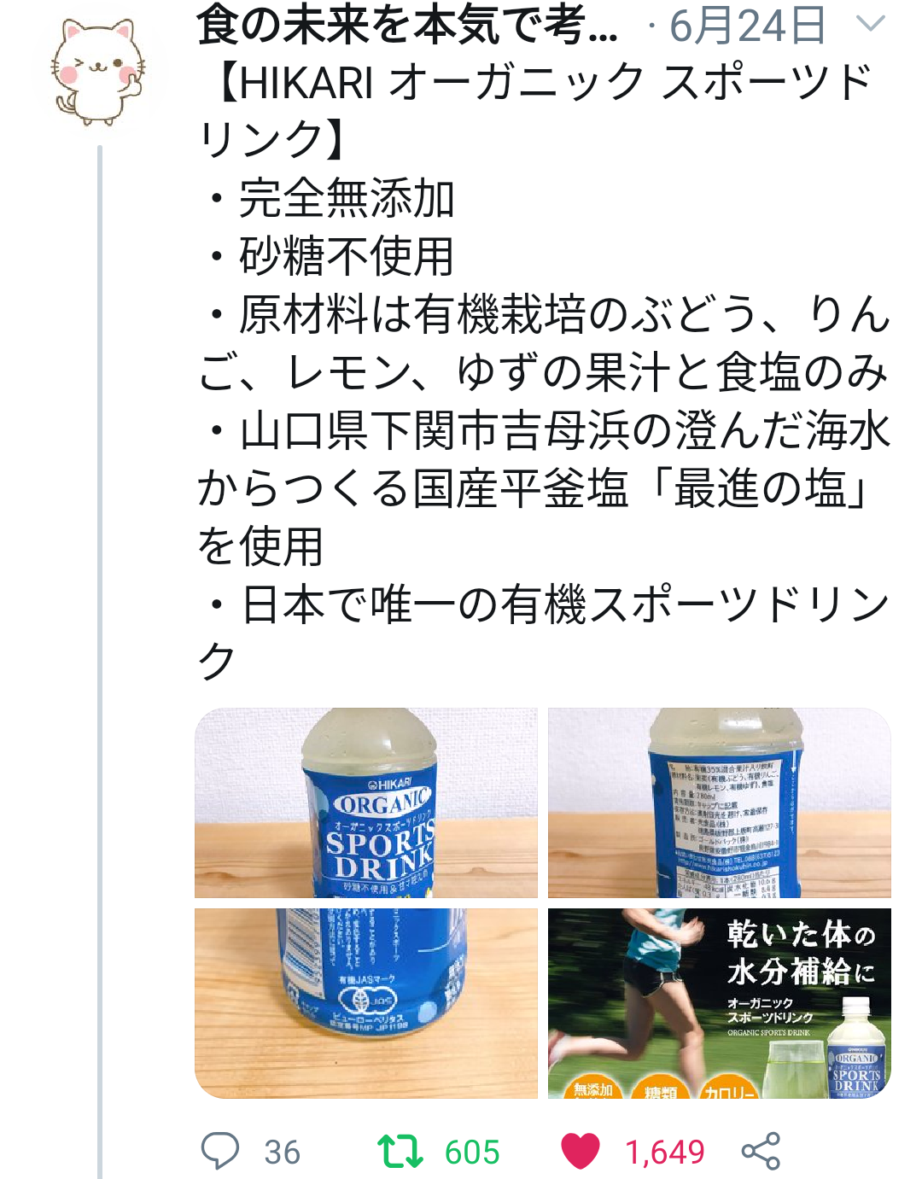Open the 6月24日 timestamp link
This screenshot has height=1179, width=922.
(748, 26)
